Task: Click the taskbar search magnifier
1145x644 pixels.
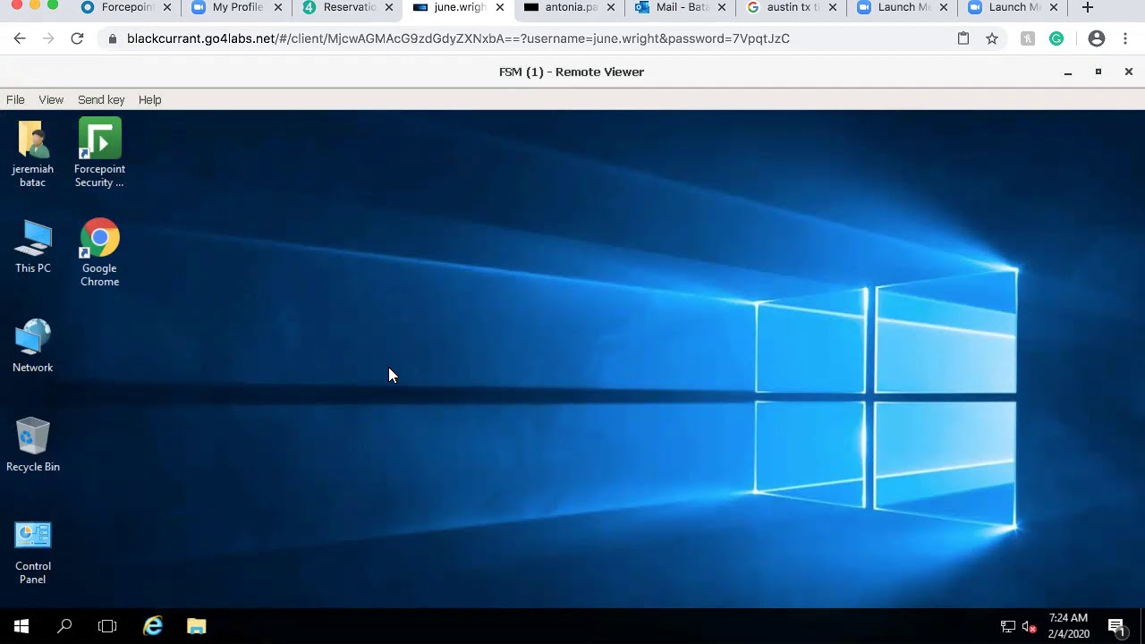Action: click(64, 626)
